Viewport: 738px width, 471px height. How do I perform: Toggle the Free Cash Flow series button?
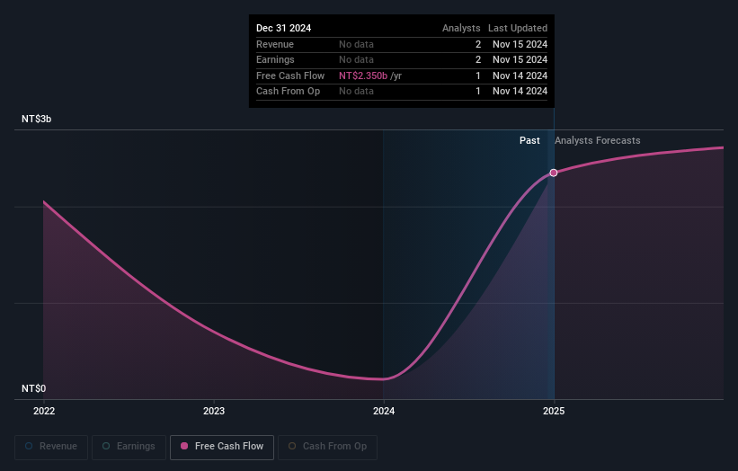coord(222,447)
